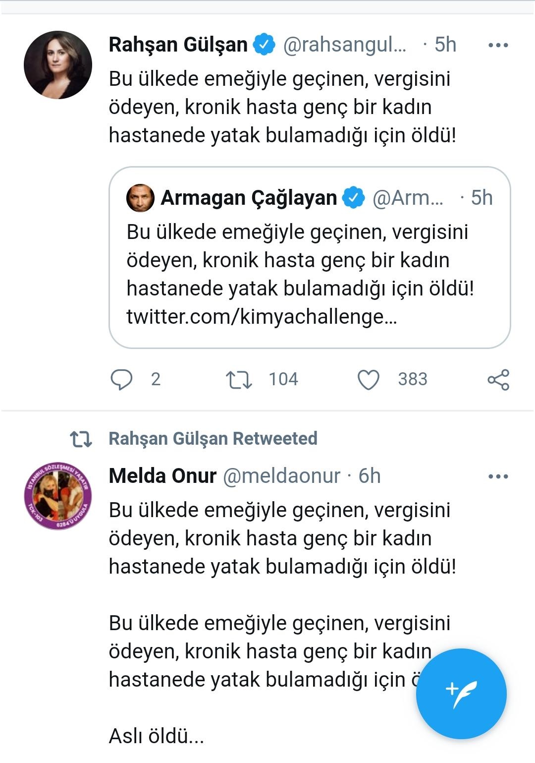Open the Rahşan Gülşan display name

pyautogui.click(x=178, y=45)
